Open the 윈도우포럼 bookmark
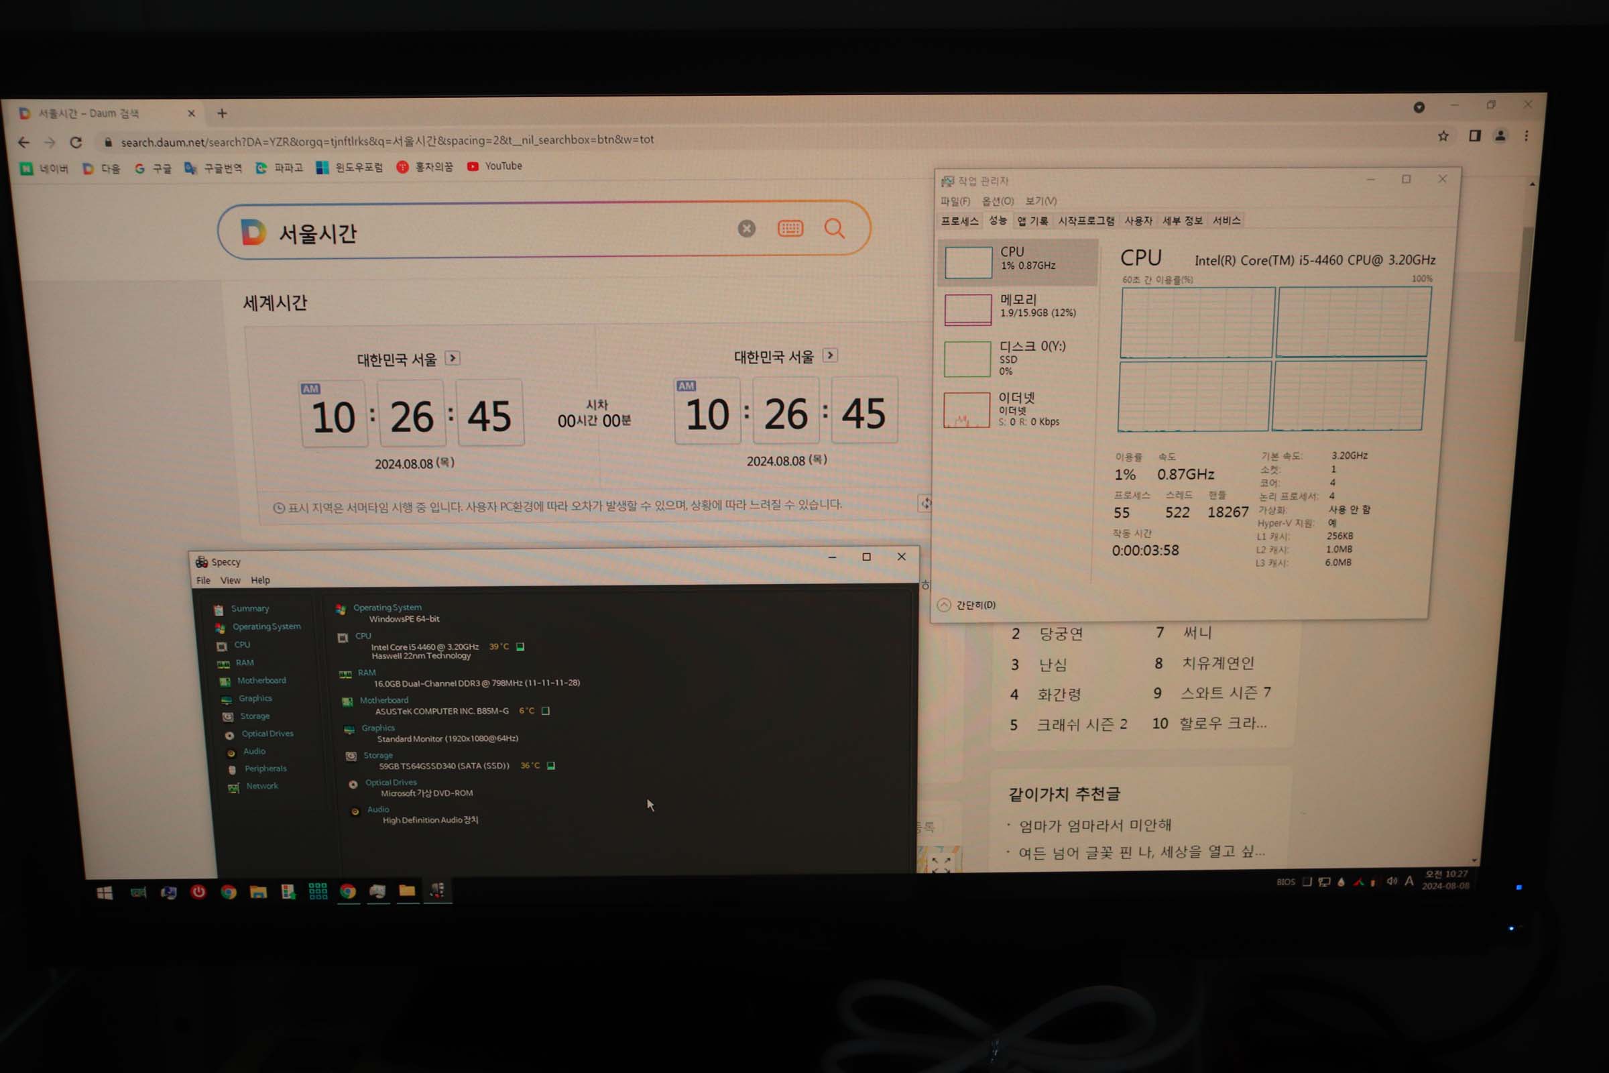This screenshot has height=1073, width=1609. [349, 167]
